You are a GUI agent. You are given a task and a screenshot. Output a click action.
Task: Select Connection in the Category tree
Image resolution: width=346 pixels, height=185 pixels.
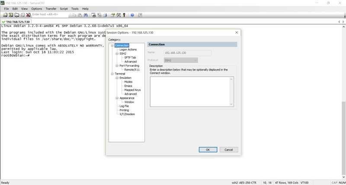tap(122, 45)
